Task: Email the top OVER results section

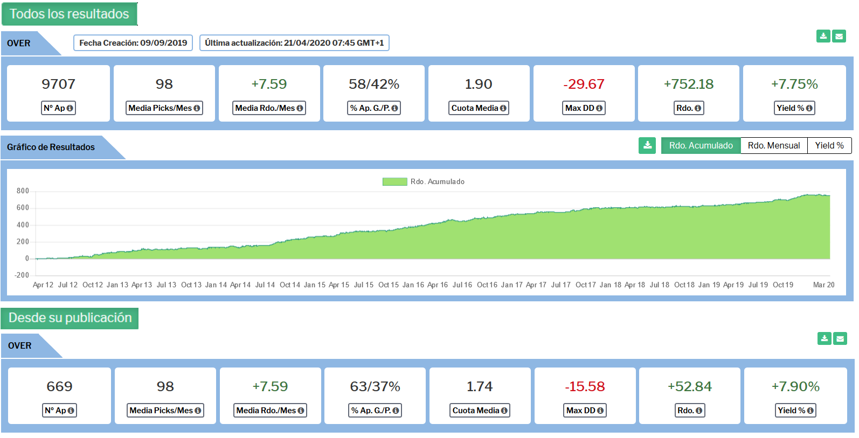Action: click(839, 36)
